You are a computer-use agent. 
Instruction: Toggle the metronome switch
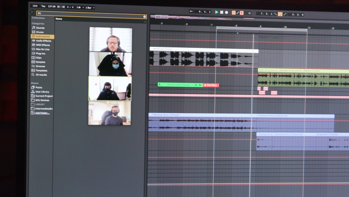pos(78,7)
